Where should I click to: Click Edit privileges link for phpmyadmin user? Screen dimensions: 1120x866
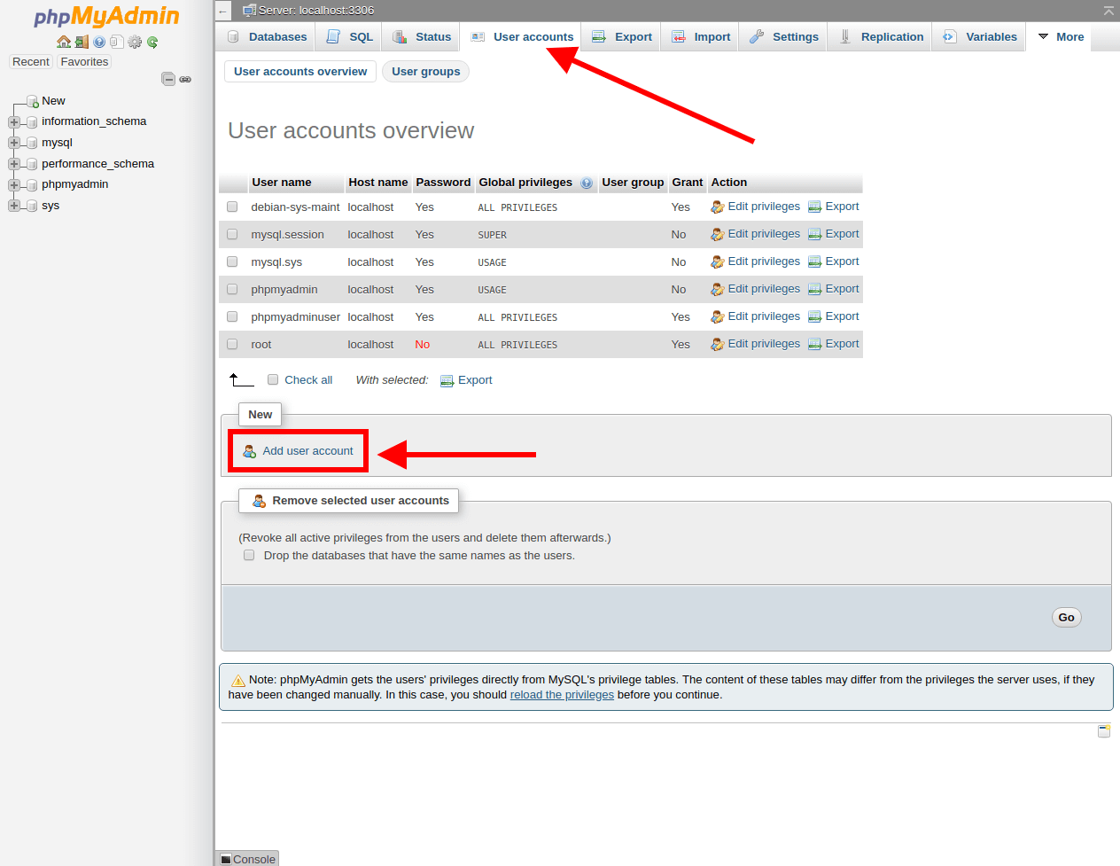click(764, 289)
